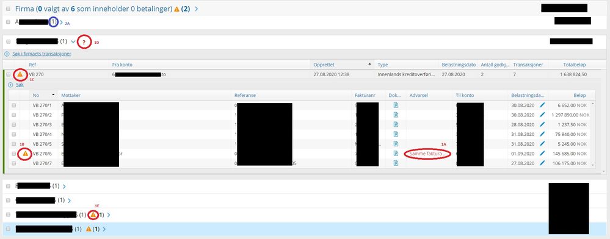Image resolution: width=610 pixels, height=239 pixels.
Task: Edit date pencil icon for VB 270/7
Action: (x=542, y=163)
